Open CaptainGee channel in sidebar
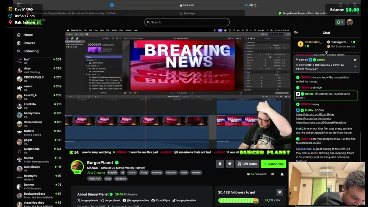 pos(39,168)
